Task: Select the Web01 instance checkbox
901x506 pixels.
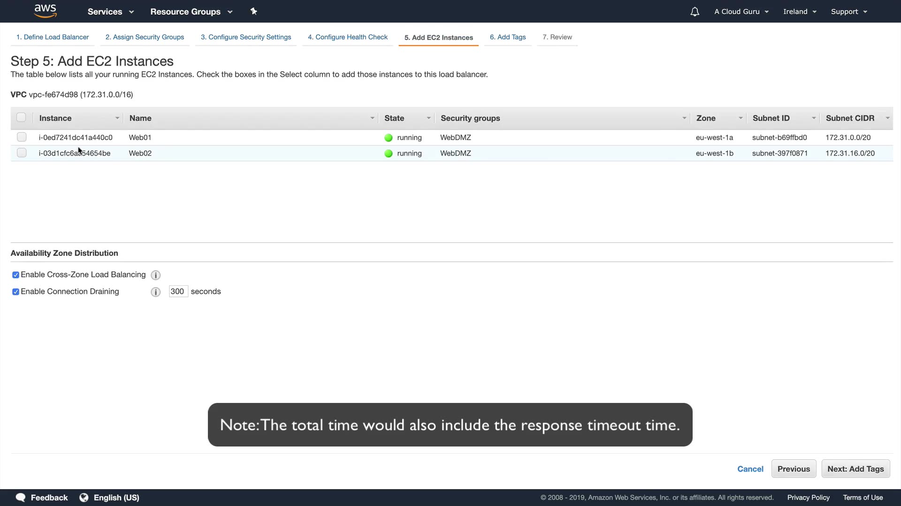Action: point(22,137)
